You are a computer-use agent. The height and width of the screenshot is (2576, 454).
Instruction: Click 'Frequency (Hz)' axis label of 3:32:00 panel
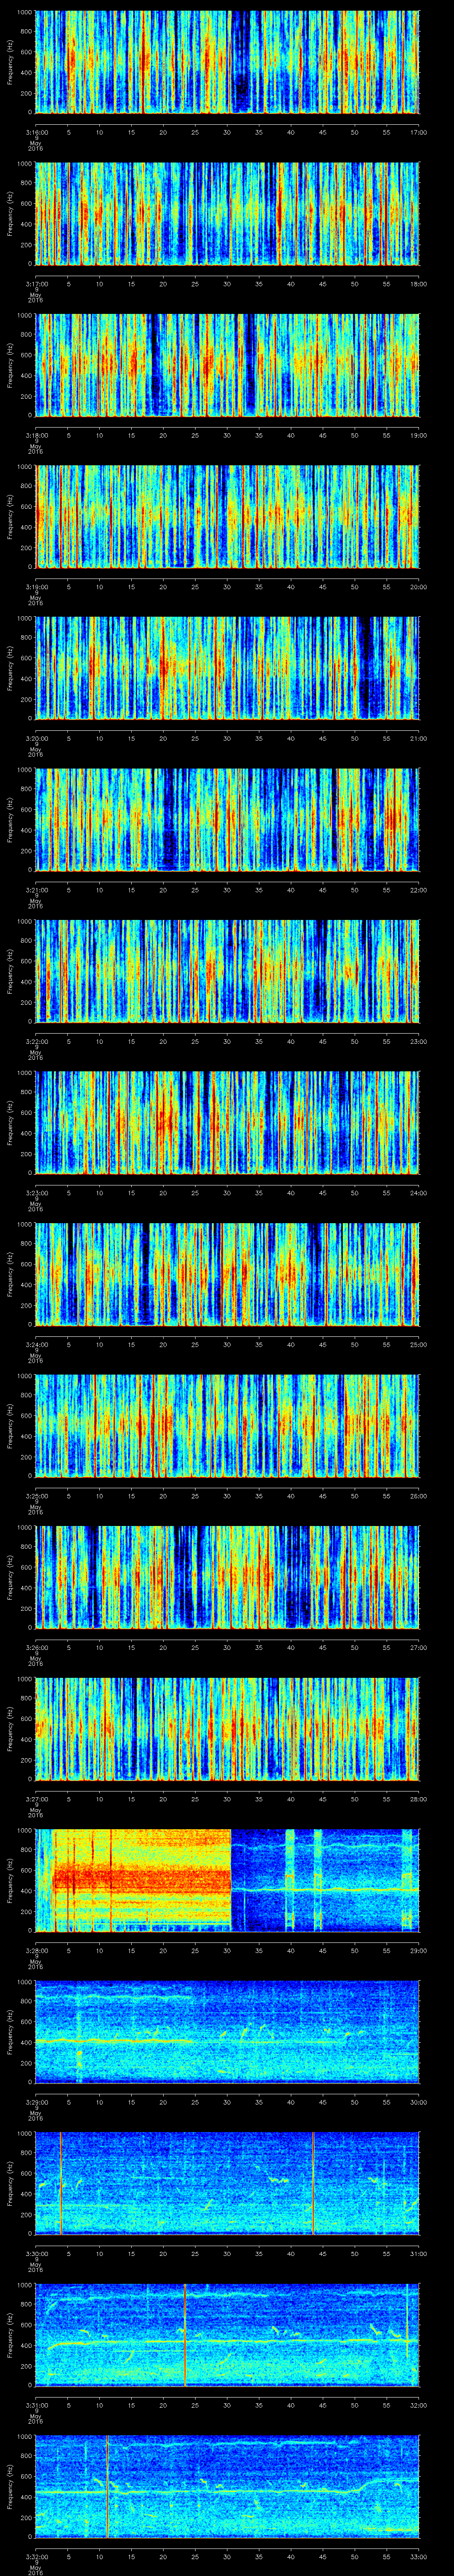pyautogui.click(x=10, y=2486)
